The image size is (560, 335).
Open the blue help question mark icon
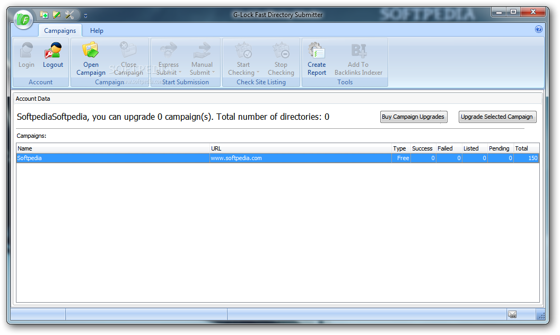539,29
